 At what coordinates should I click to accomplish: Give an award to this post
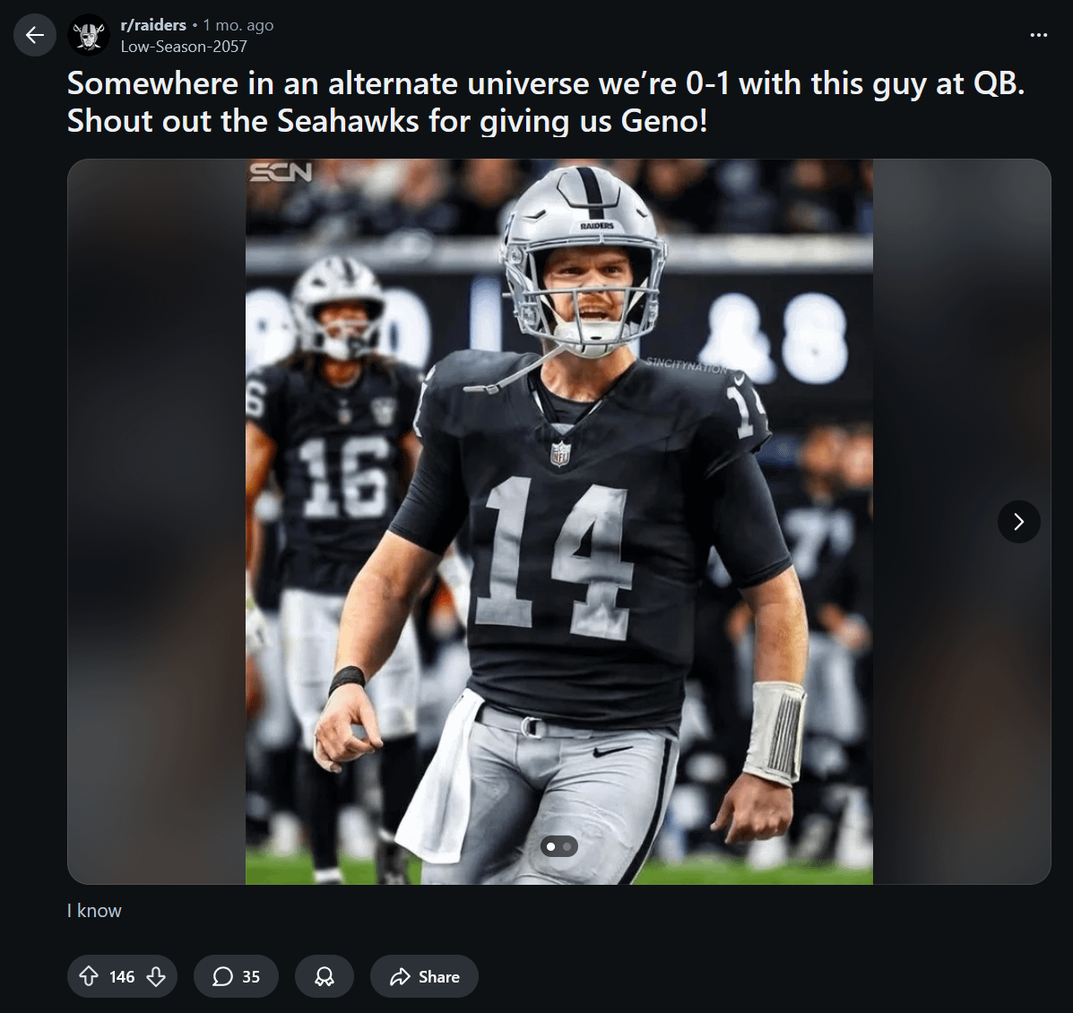coord(324,976)
